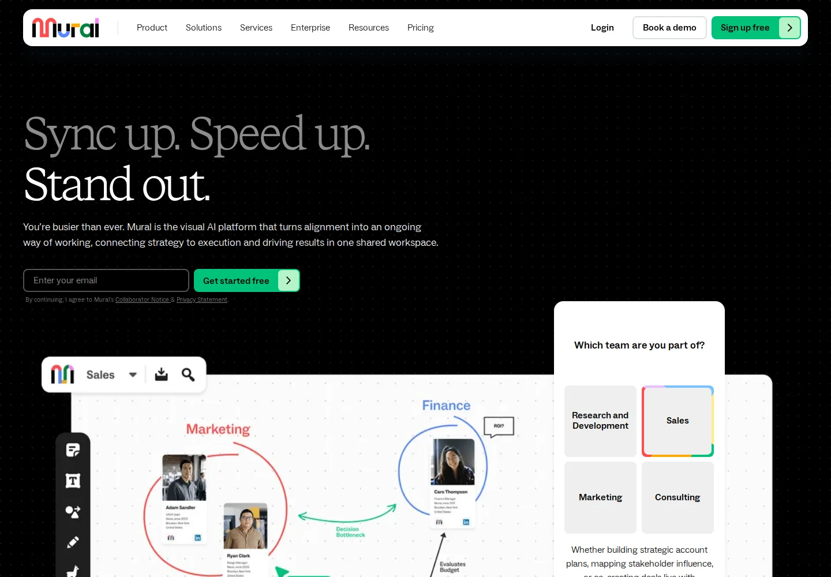Image resolution: width=831 pixels, height=577 pixels.
Task: Select the sticky note tool
Action: 73,450
